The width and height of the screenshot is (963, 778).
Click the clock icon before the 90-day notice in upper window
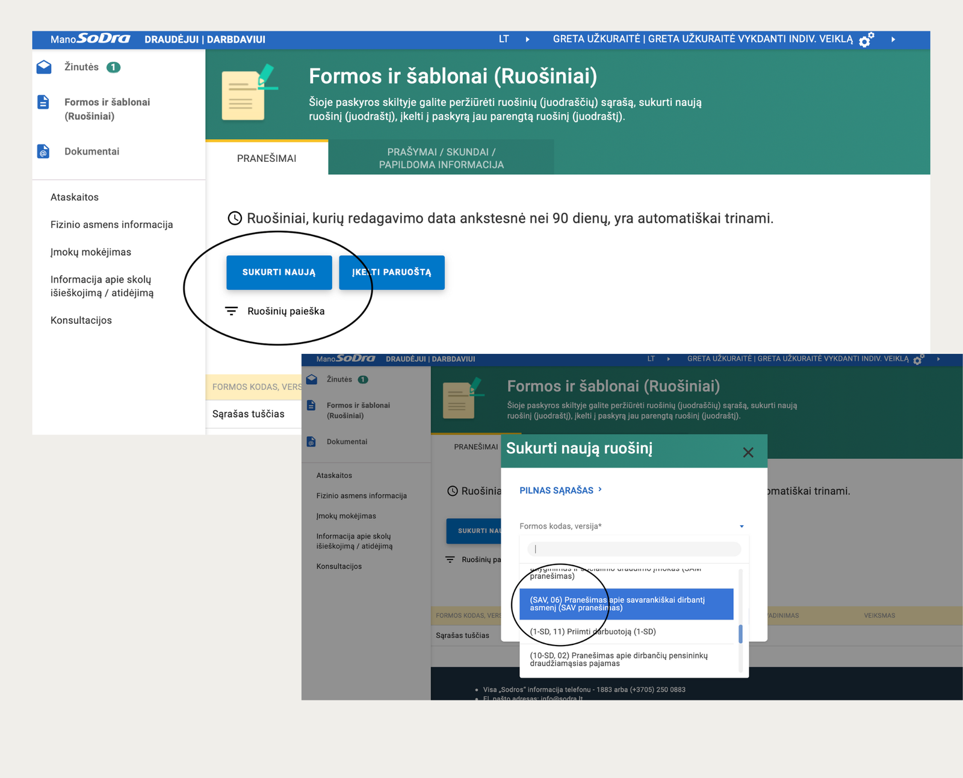[x=235, y=218]
